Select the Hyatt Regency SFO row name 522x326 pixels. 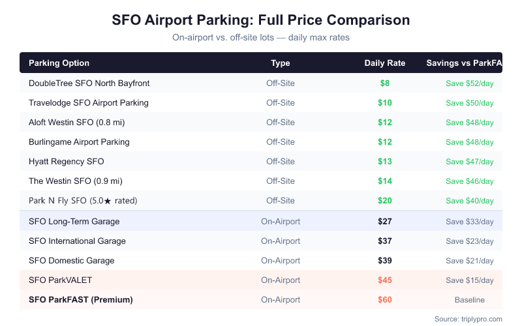pyautogui.click(x=67, y=161)
